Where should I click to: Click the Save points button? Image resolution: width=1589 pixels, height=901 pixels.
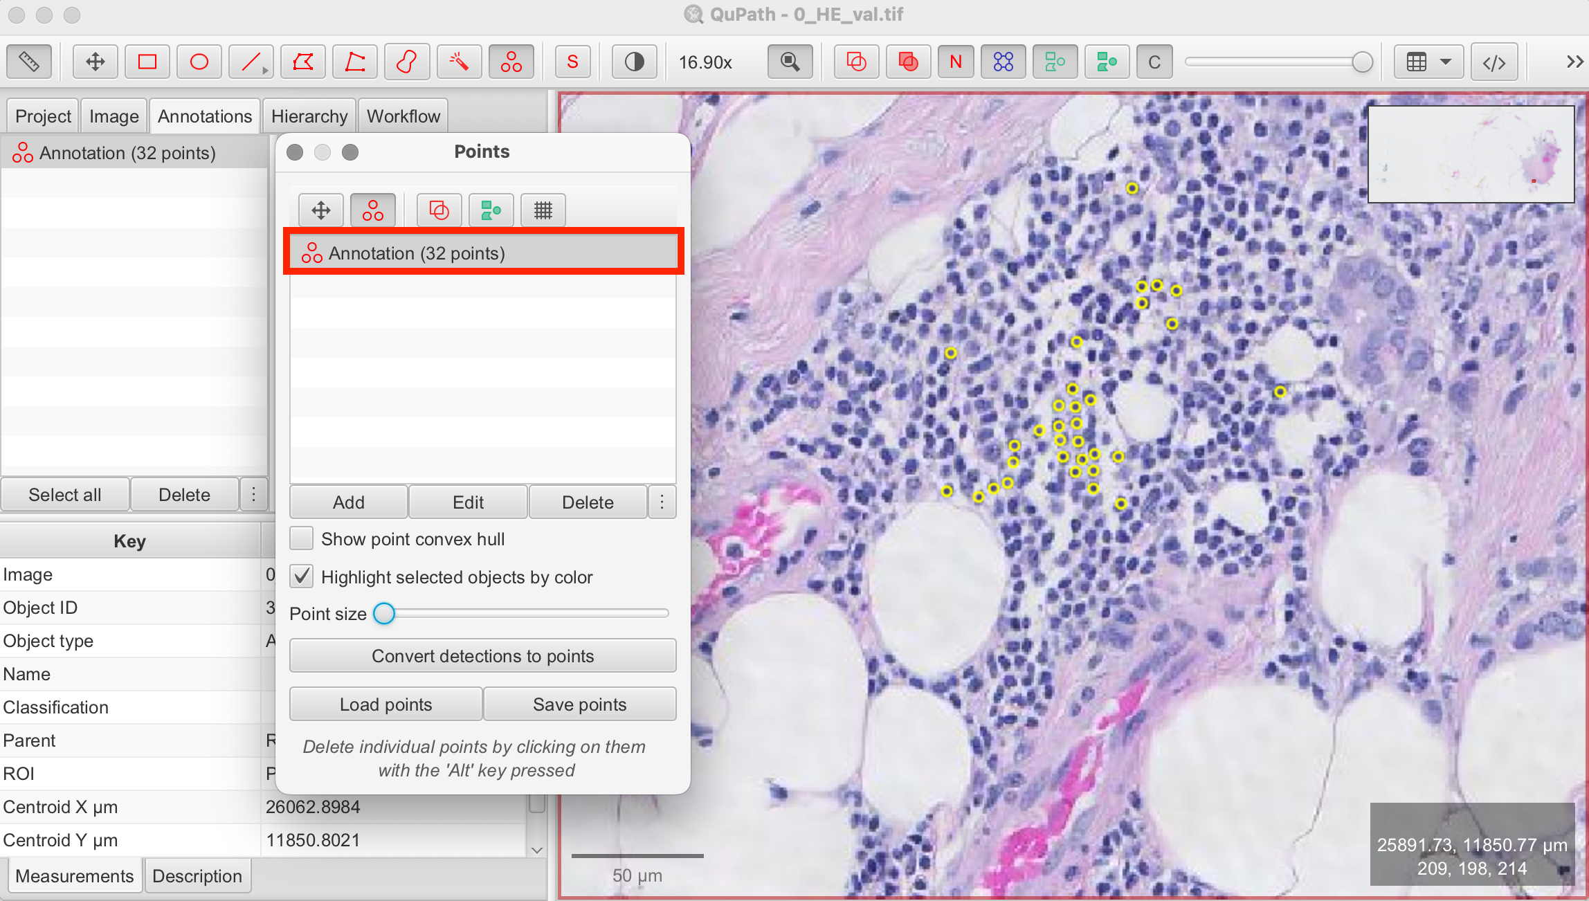click(x=579, y=704)
